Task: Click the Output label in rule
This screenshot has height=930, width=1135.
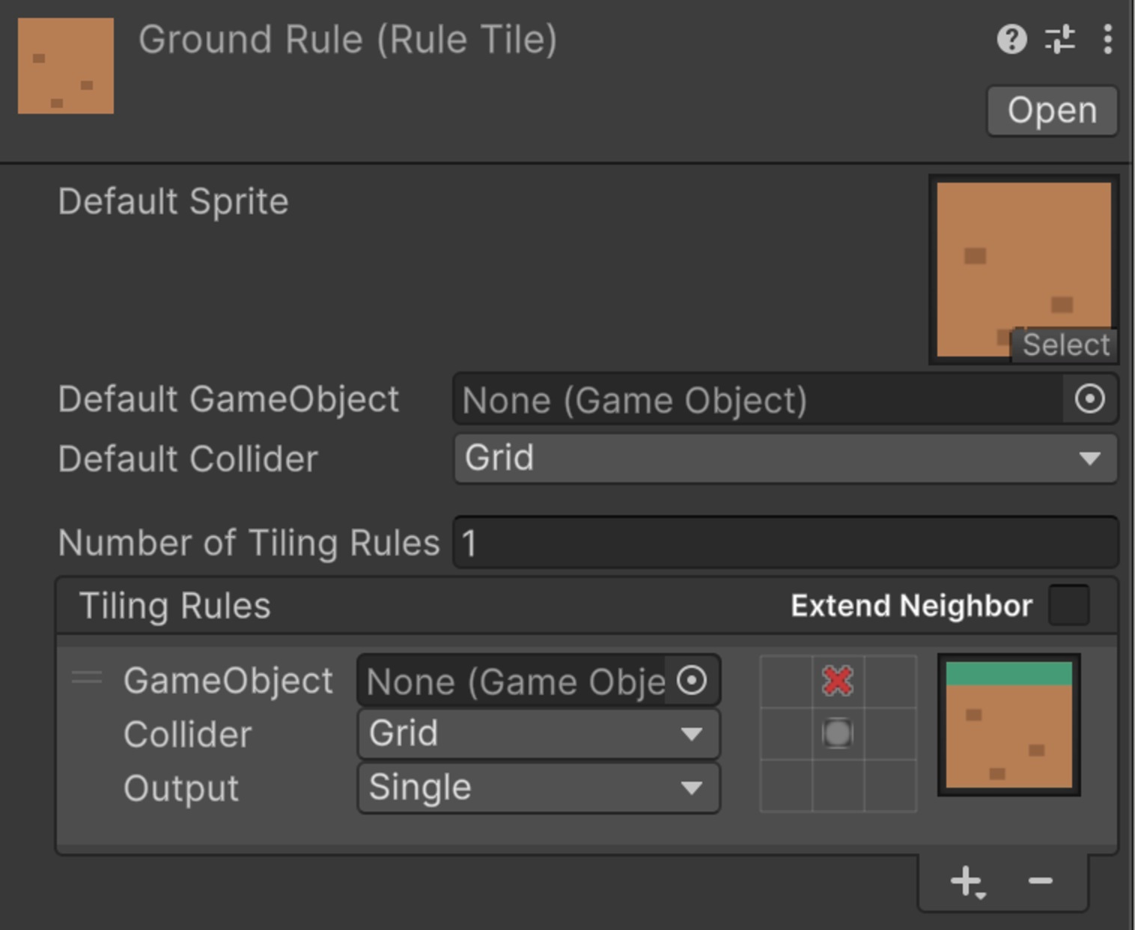Action: click(x=181, y=788)
